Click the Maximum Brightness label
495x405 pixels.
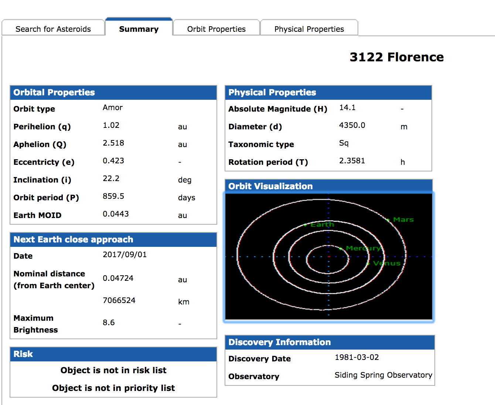pyautogui.click(x=35, y=324)
